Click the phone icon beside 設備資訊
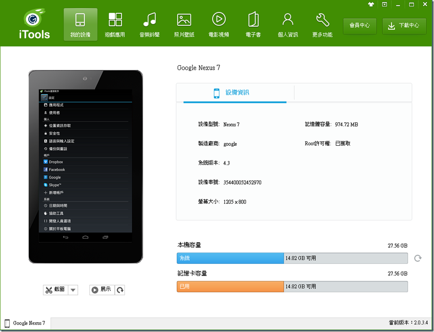 click(x=217, y=93)
